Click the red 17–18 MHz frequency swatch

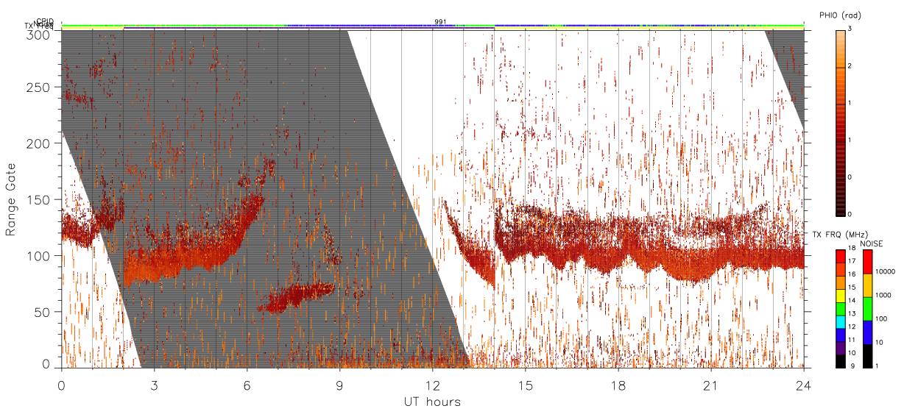click(840, 256)
